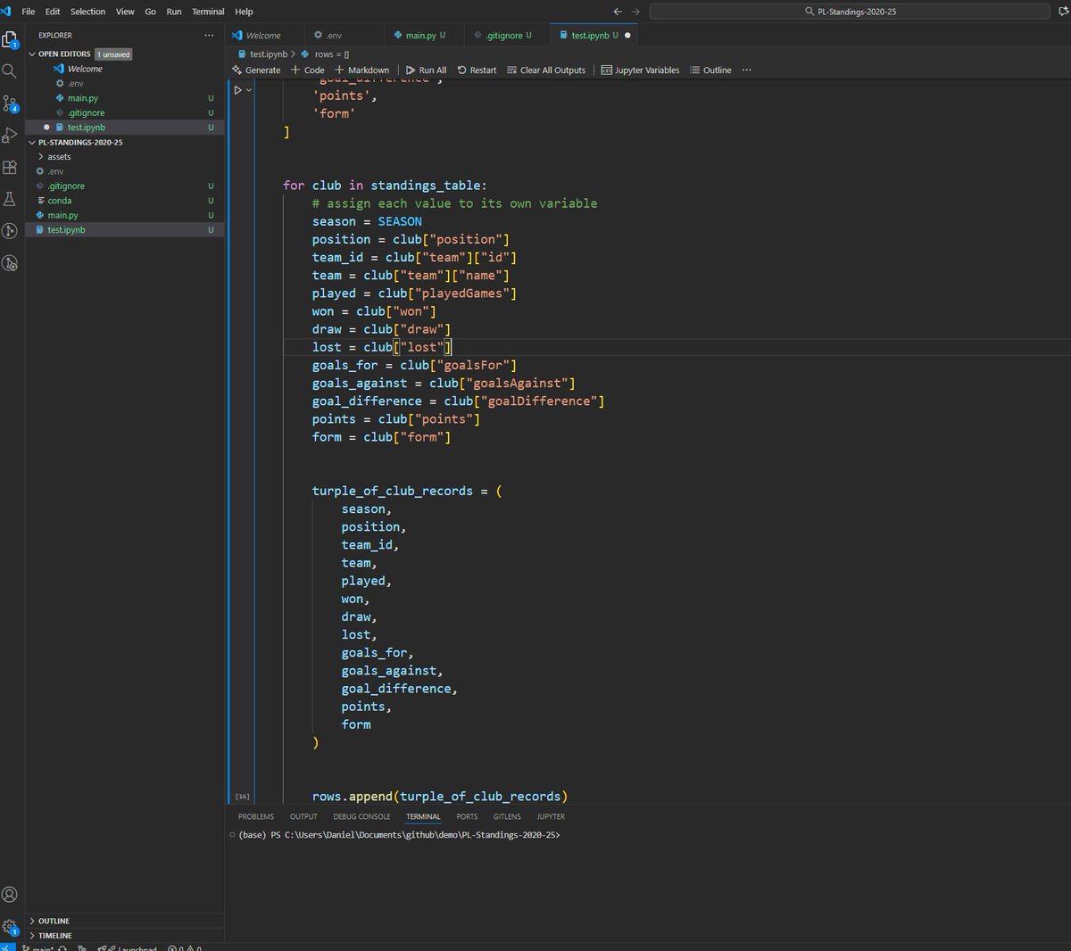Open Source Control view with 4 badge
The image size is (1071, 951).
tap(10, 103)
